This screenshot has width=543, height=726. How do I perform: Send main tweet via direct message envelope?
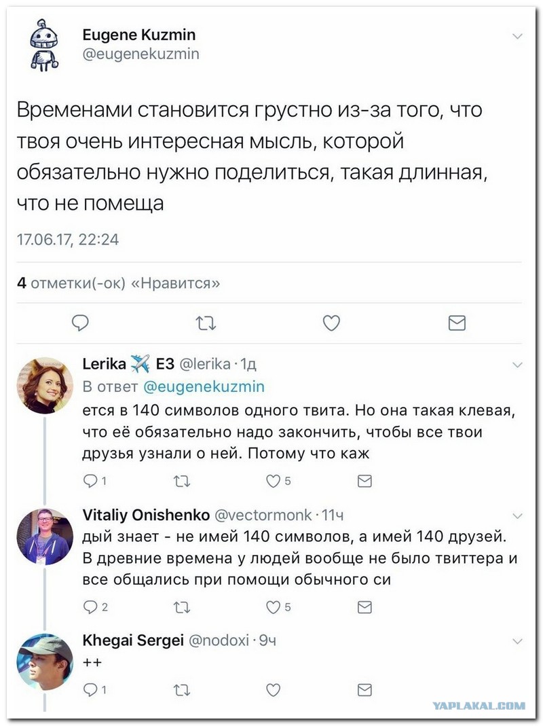457,323
